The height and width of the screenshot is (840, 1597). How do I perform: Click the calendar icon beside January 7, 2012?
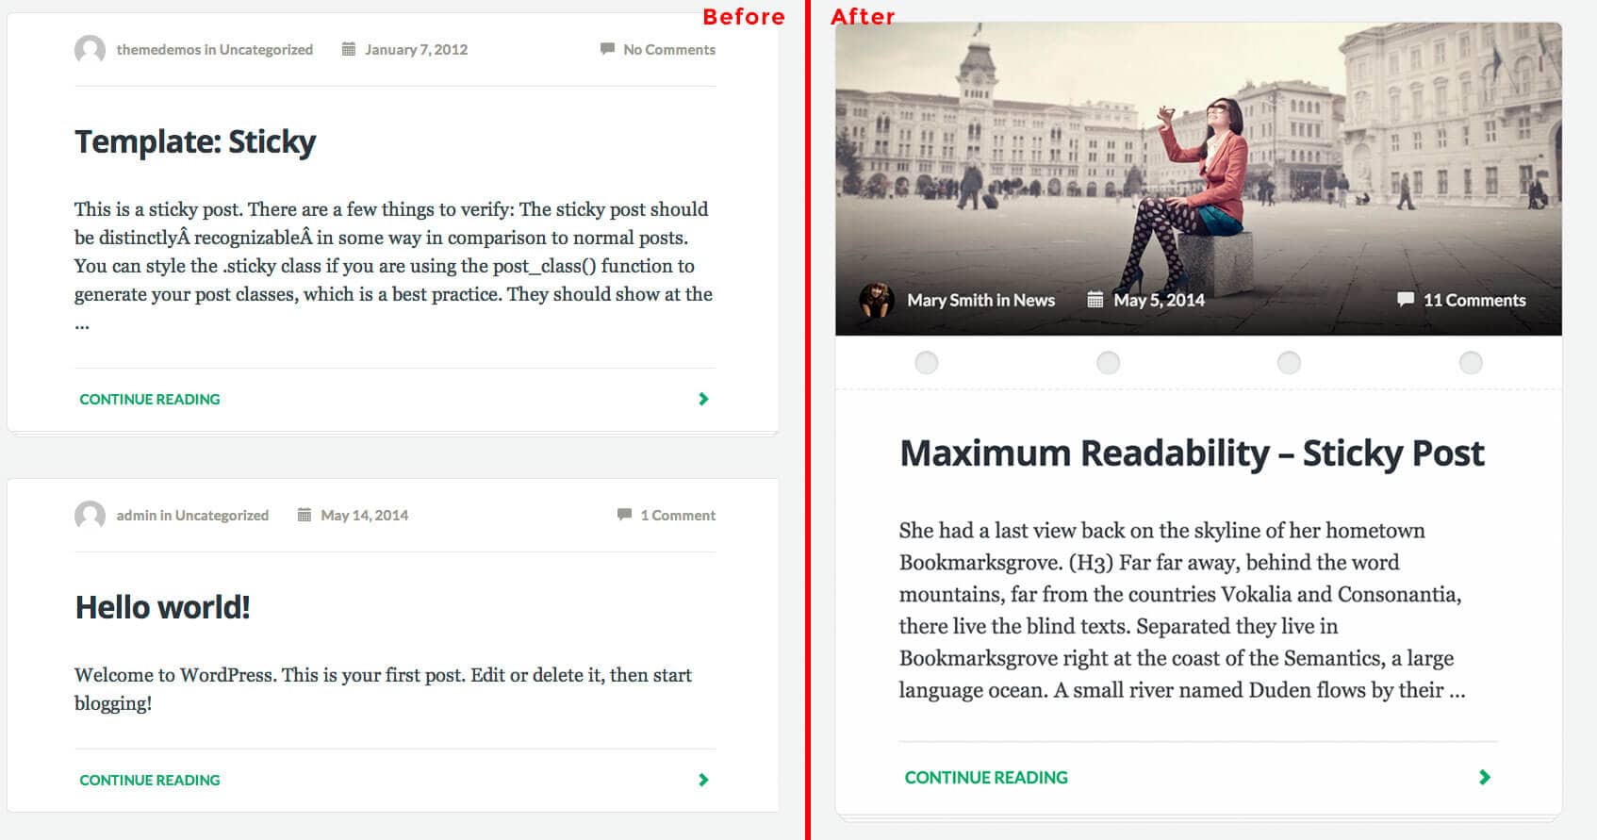[349, 49]
